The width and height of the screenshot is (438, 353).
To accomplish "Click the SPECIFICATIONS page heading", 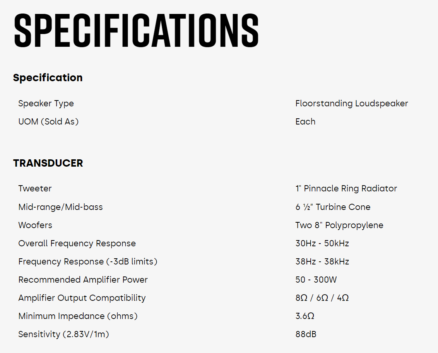I will pos(136,30).
